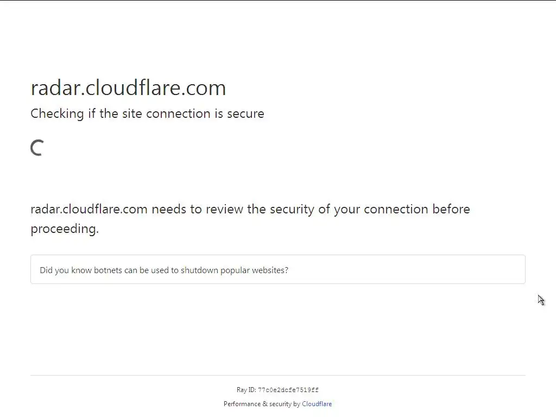Image resolution: width=556 pixels, height=417 pixels.
Task: Click the "Ray ID:" label
Action: [x=246, y=390]
